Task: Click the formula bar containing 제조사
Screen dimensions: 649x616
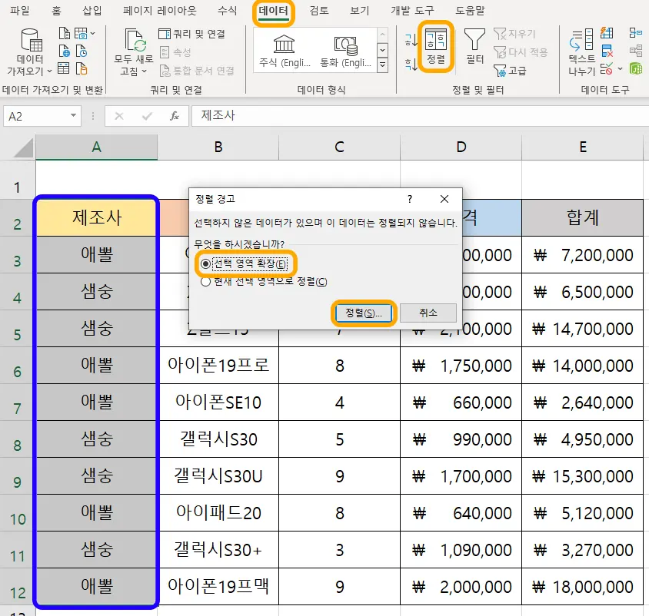Action: (x=420, y=115)
